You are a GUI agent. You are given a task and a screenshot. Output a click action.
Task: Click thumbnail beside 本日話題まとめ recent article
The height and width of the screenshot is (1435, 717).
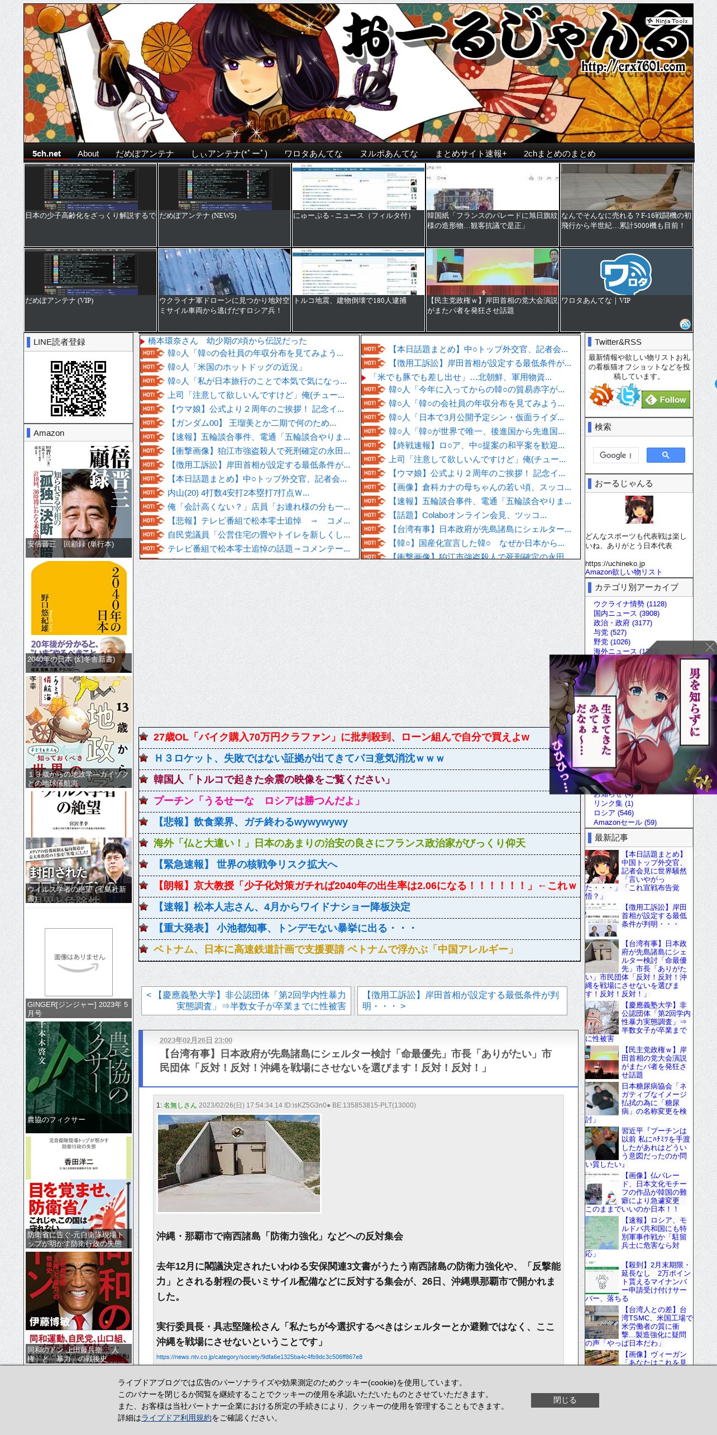tap(601, 867)
